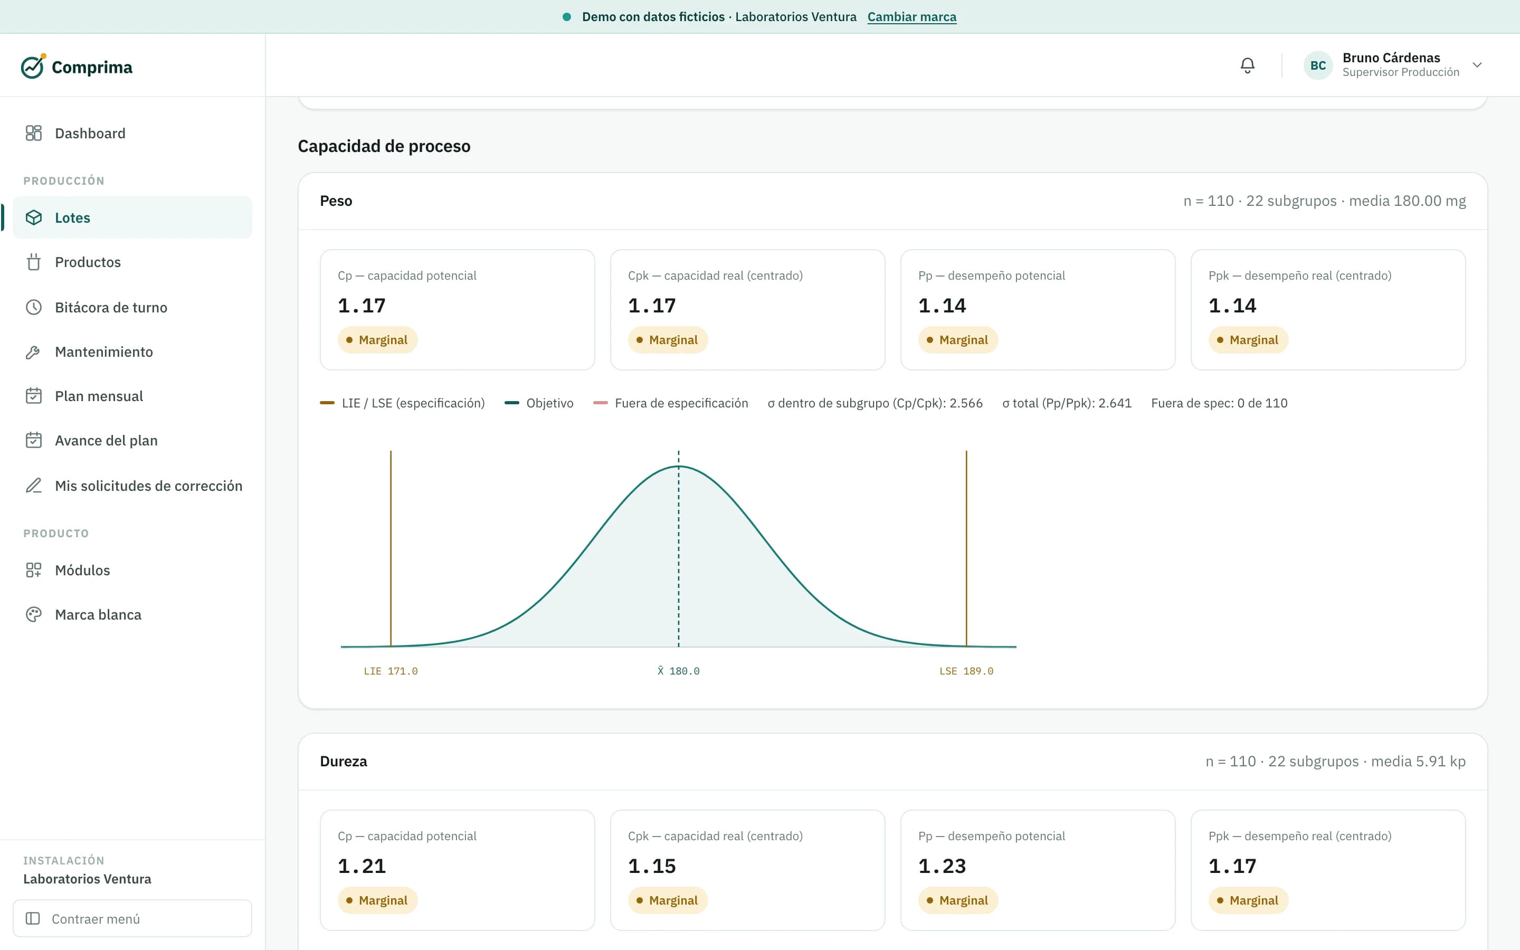Open Mis solicitudes de corrección
The height and width of the screenshot is (950, 1520).
132,486
